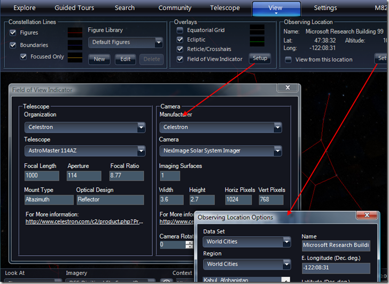The width and height of the screenshot is (389, 284).
Task: Toggle the Ecliptic overlay checkbox
Action: 180,39
